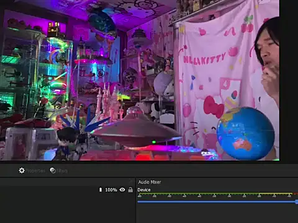Viewport: 298px width, 223px height.
Task: Click the volume slider handle at the right end
Action: pyautogui.click(x=297, y=202)
